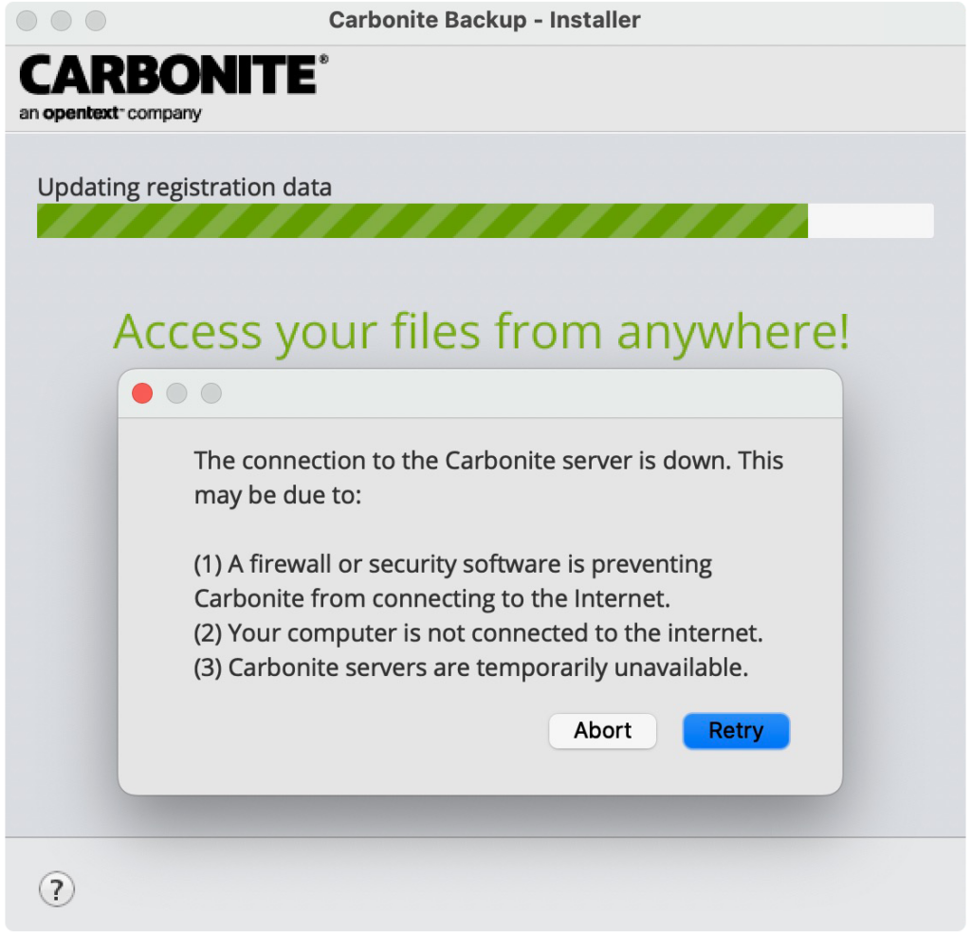
Task: Select the Updating registration data label
Action: (184, 187)
